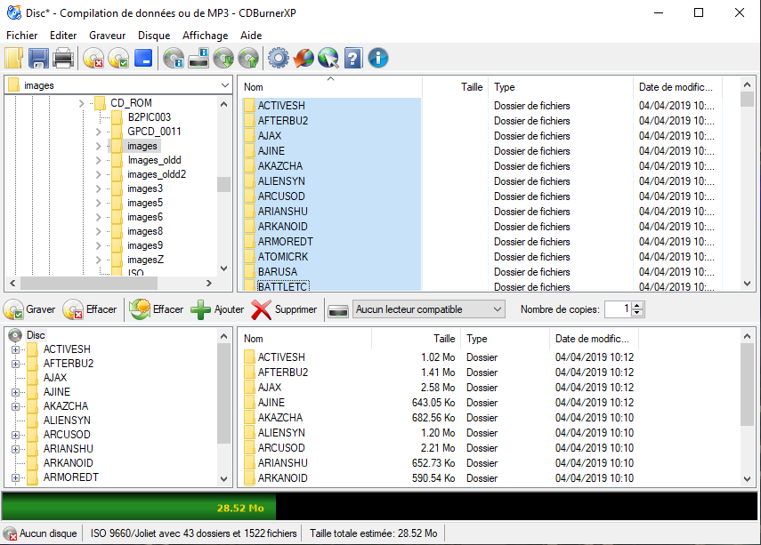761x545 pixels.
Task: Select the Images_oldd folder in the tree
Action: tap(154, 160)
